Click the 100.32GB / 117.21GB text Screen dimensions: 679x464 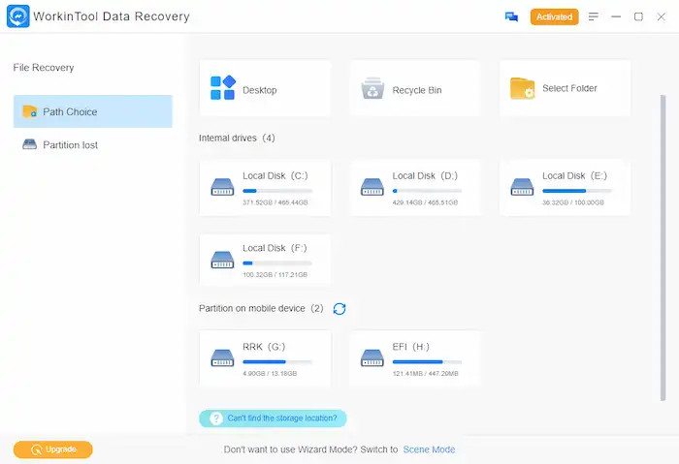tap(275, 274)
